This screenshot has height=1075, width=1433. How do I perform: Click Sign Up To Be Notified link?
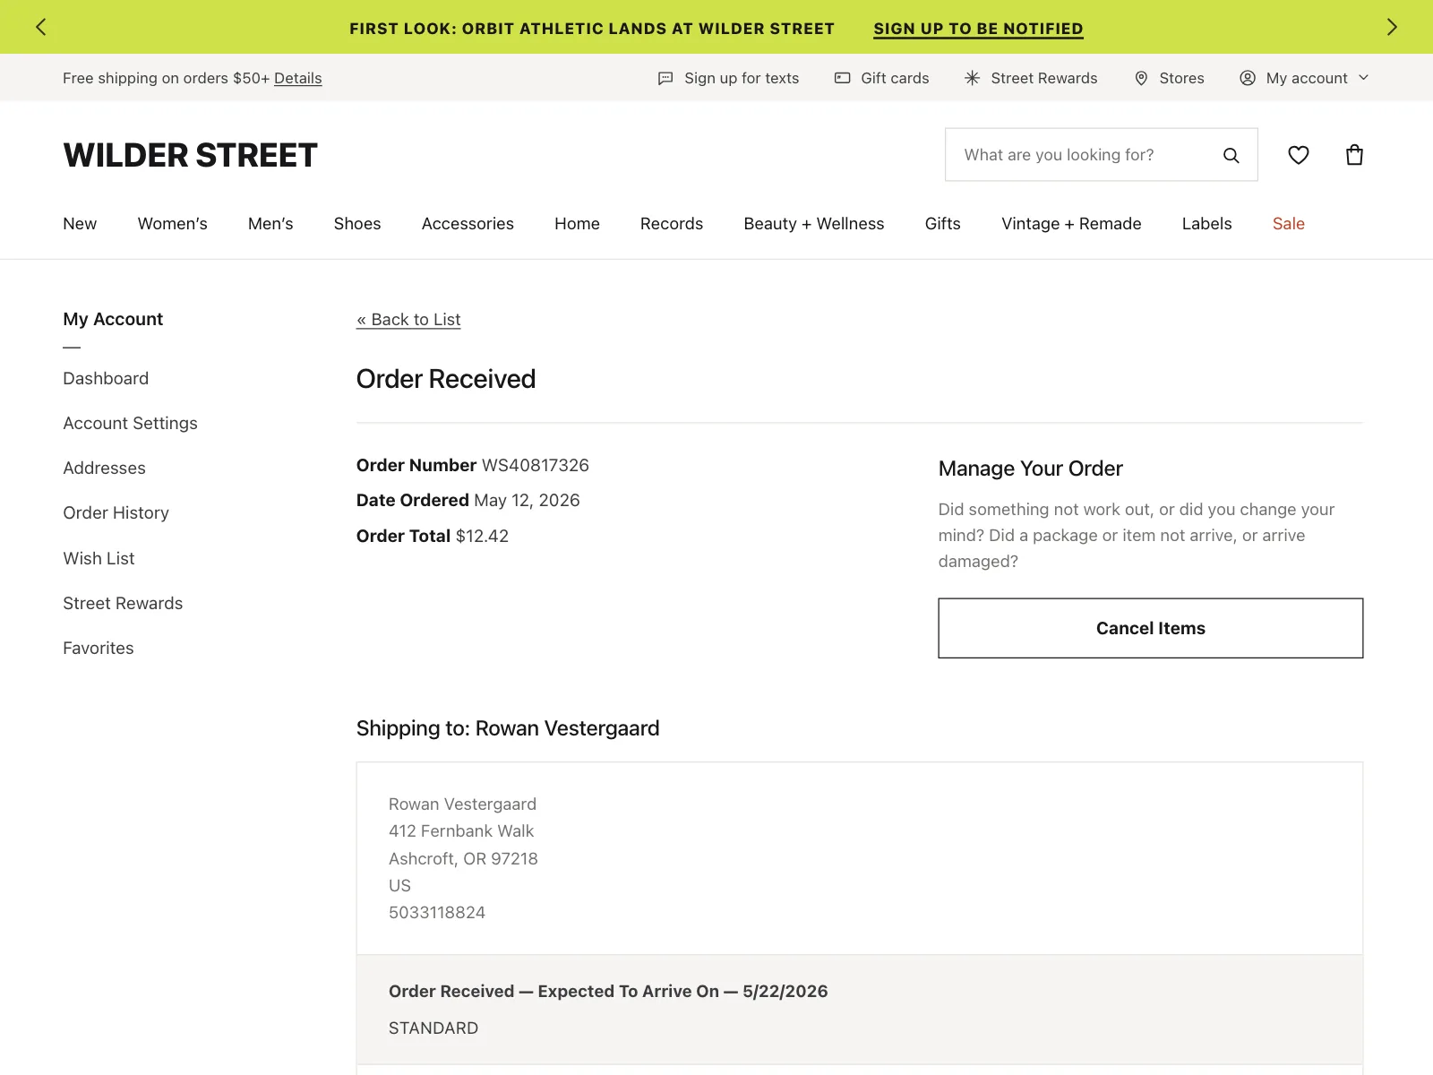pos(979,29)
